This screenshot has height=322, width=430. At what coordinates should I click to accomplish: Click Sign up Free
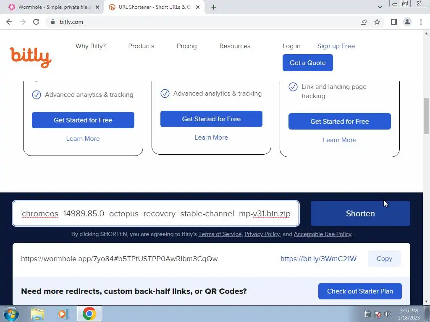coord(336,46)
